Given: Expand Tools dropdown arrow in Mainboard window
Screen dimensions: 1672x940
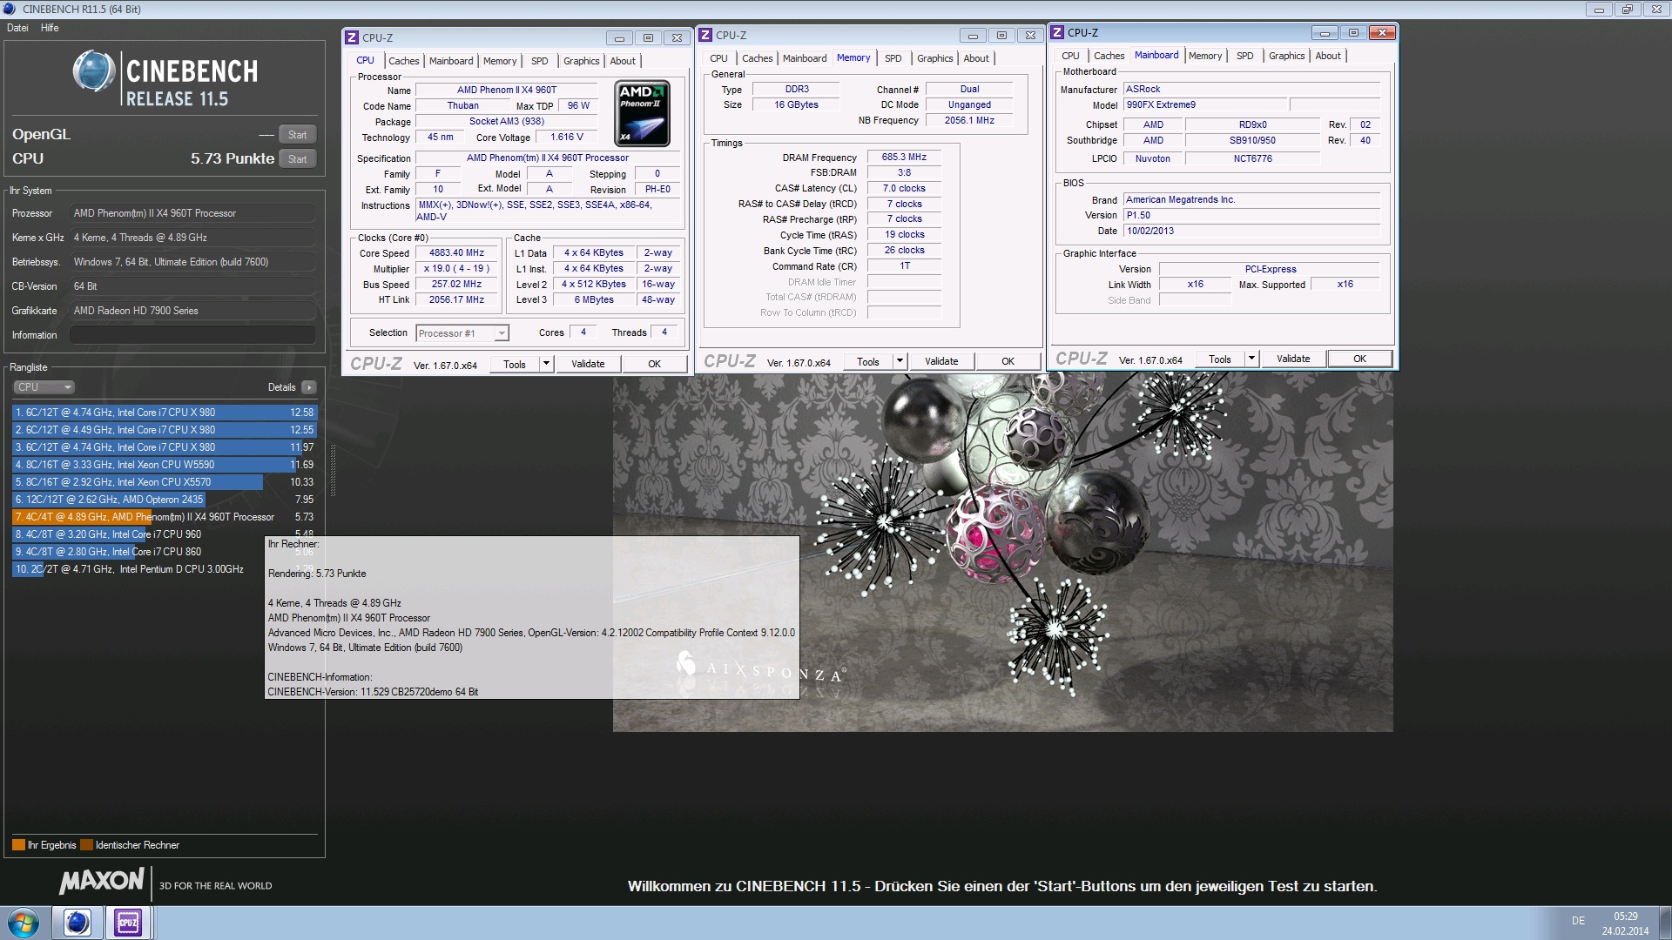Looking at the screenshot, I should 1251,359.
